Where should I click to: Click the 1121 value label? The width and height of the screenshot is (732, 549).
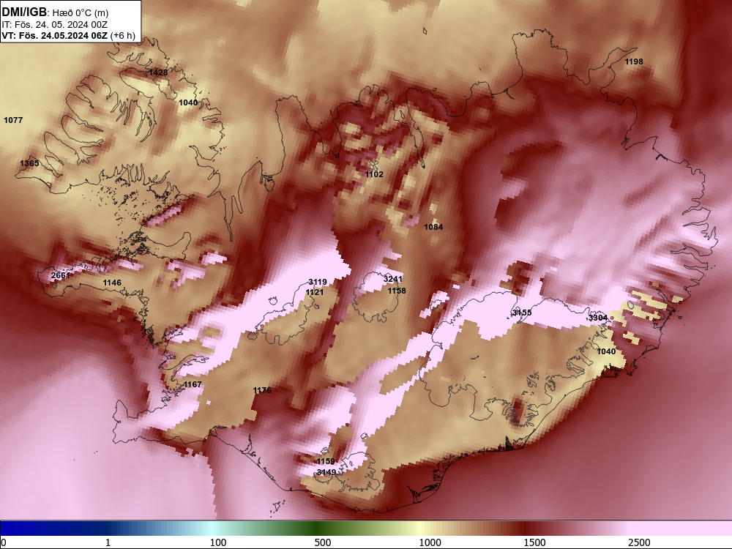coord(314,292)
